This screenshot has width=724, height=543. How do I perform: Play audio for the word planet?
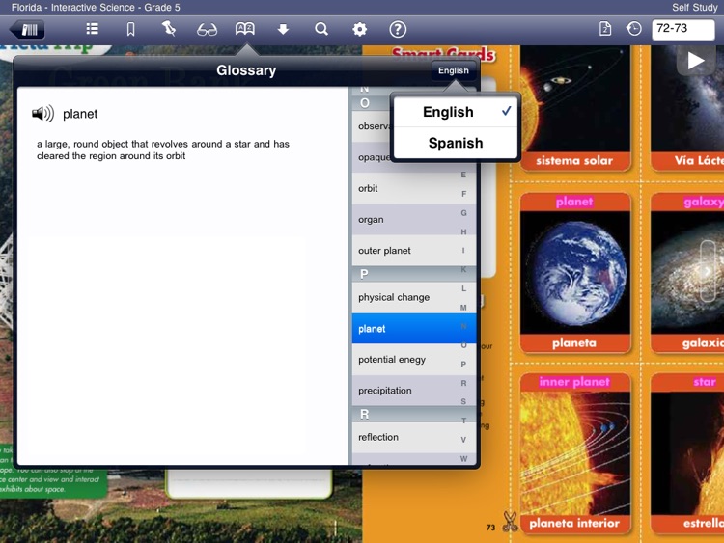point(42,114)
